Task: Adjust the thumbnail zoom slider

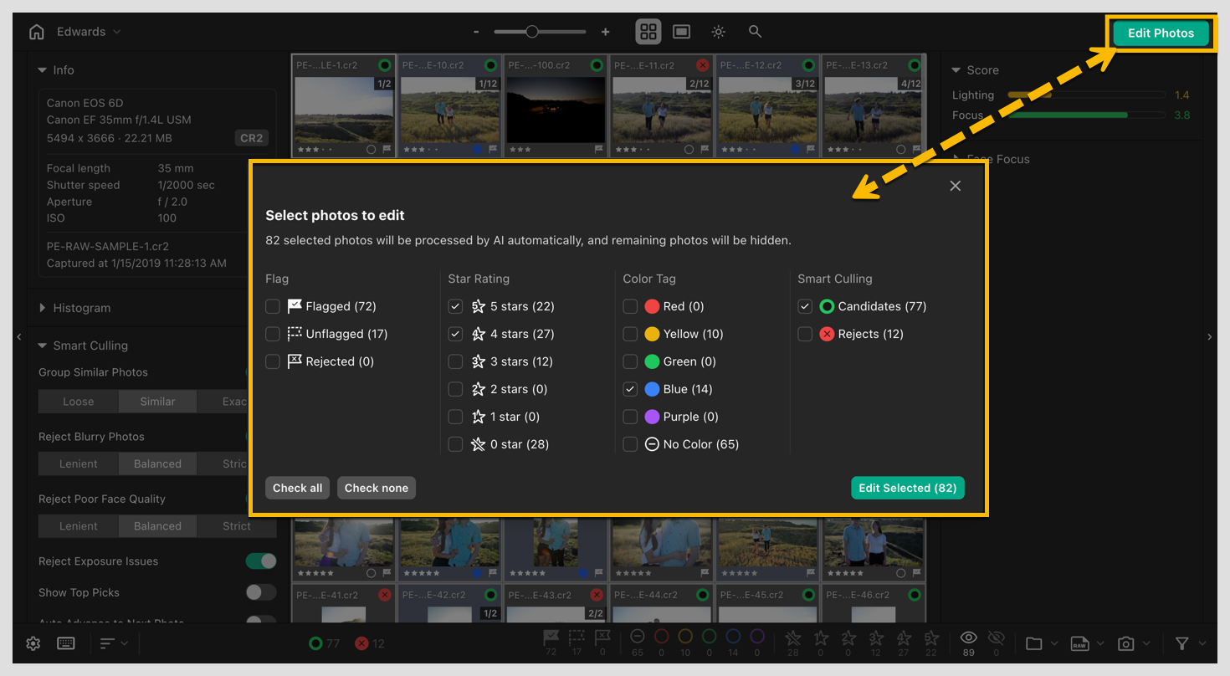Action: tap(540, 32)
